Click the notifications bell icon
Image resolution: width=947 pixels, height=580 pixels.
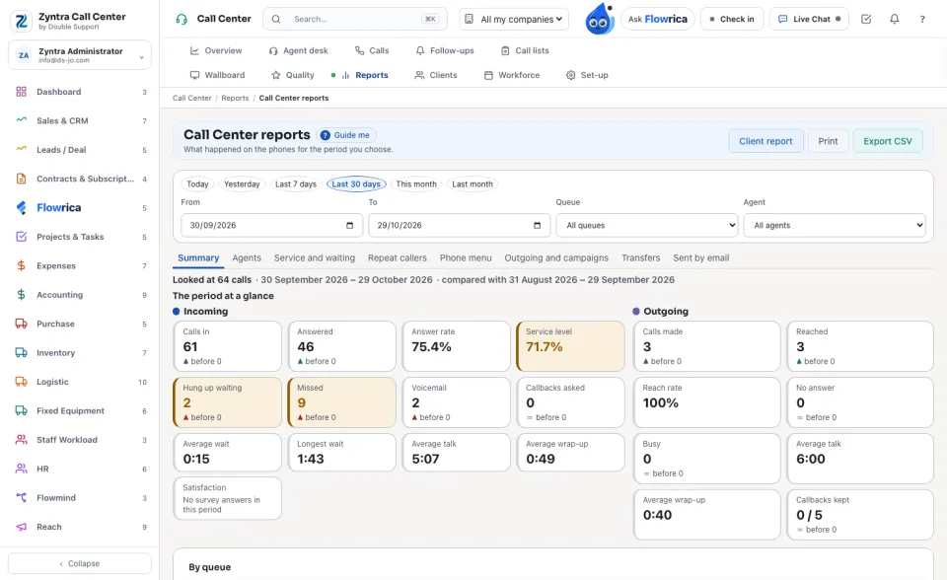(x=894, y=19)
